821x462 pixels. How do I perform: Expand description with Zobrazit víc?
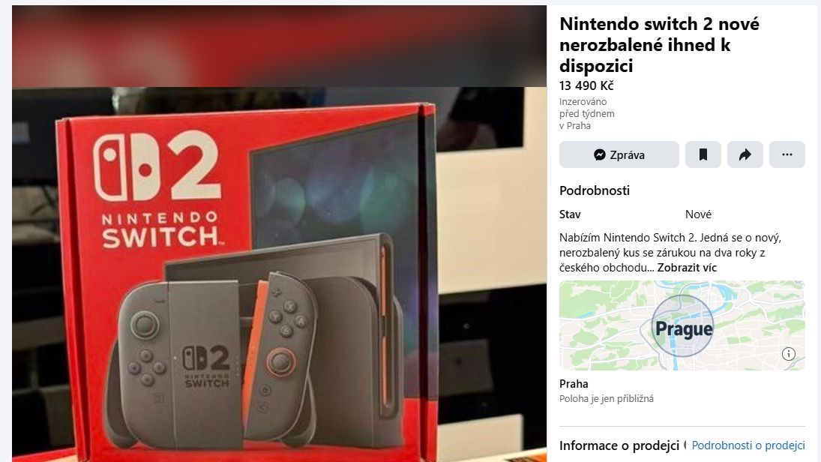point(687,268)
